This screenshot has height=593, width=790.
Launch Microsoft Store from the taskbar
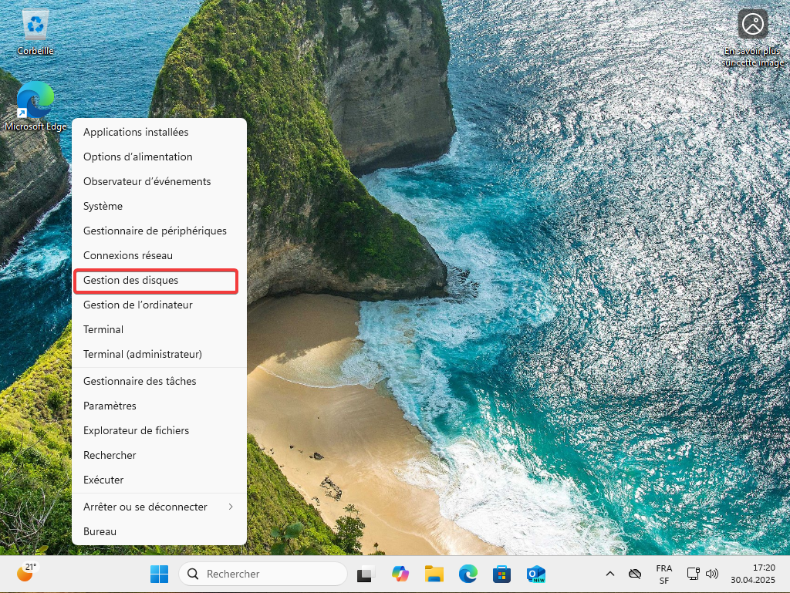pyautogui.click(x=501, y=574)
